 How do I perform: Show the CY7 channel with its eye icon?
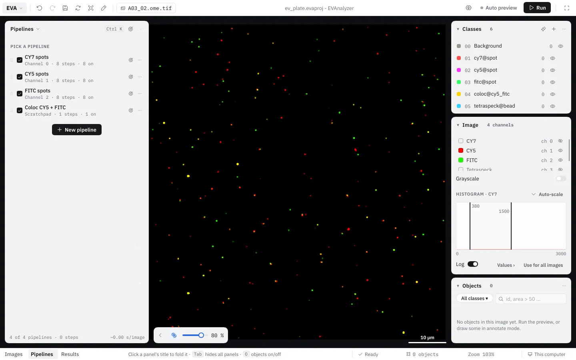tap(560, 141)
